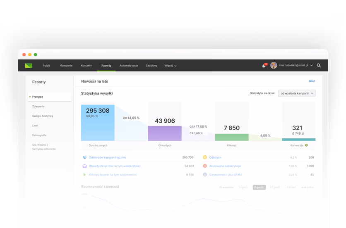Click the purple Otwartych funnel bar
The height and width of the screenshot is (228, 346).
coord(165,133)
